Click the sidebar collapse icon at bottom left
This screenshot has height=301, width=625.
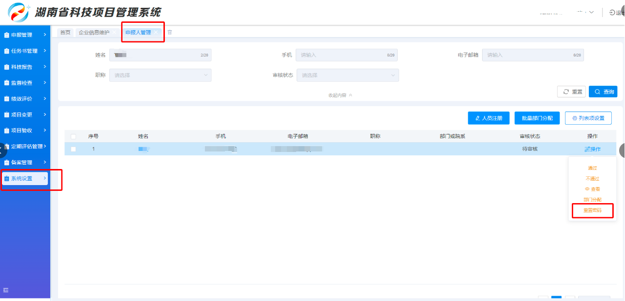coord(6,290)
